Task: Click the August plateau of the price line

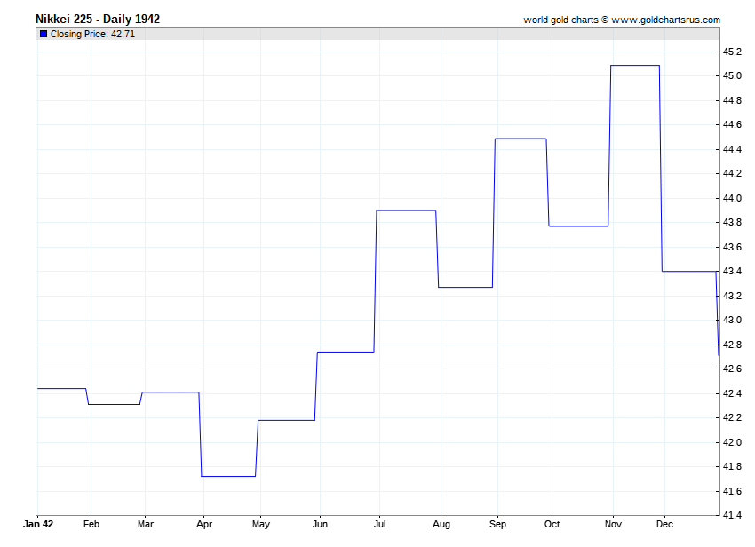Action: tap(465, 287)
